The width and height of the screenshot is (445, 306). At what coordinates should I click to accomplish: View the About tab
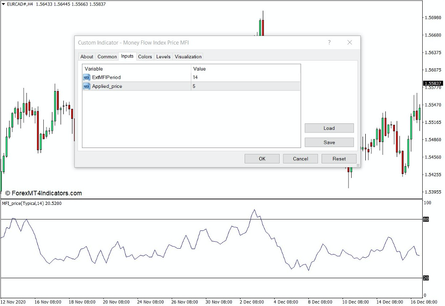pos(87,56)
